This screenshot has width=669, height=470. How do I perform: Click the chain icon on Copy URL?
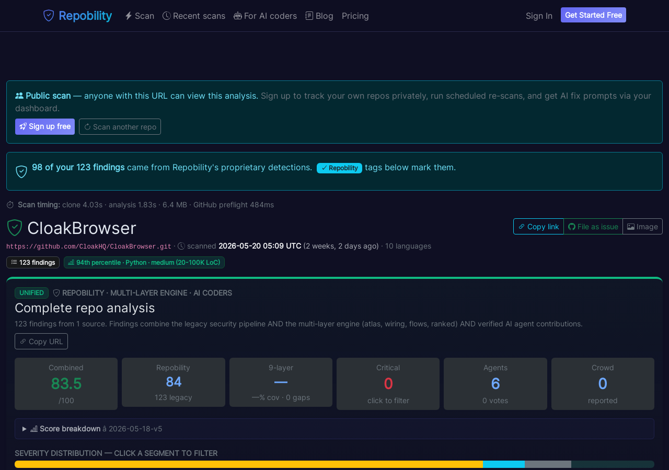coord(23,342)
